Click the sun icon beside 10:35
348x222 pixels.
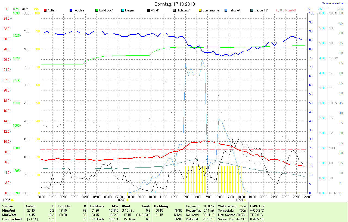click(x=12, y=200)
